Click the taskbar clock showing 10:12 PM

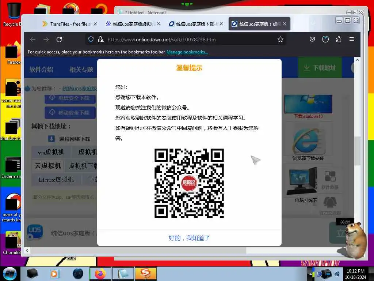tap(355, 274)
